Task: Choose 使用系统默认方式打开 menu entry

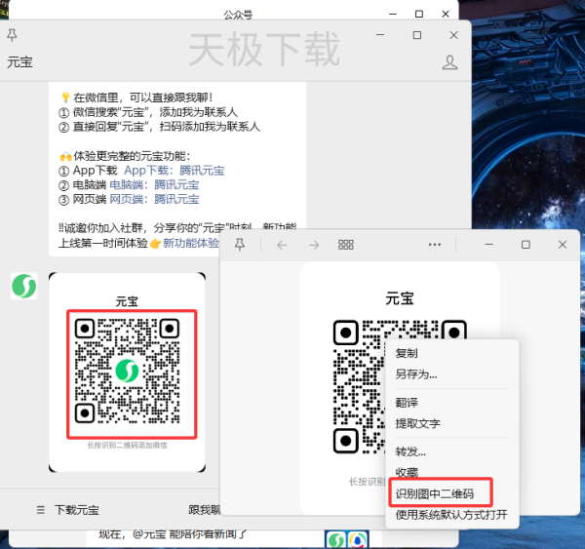Action: [x=450, y=515]
